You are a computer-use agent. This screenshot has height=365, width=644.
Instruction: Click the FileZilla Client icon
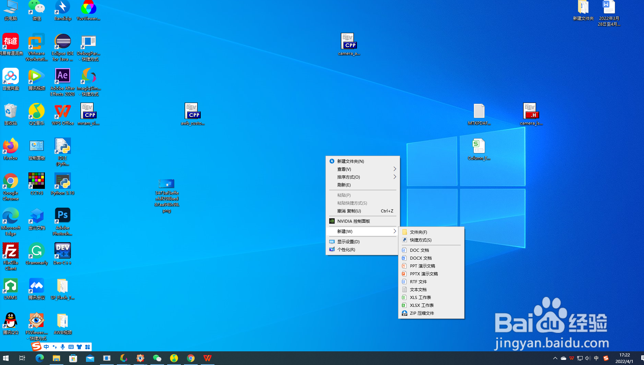click(x=11, y=257)
